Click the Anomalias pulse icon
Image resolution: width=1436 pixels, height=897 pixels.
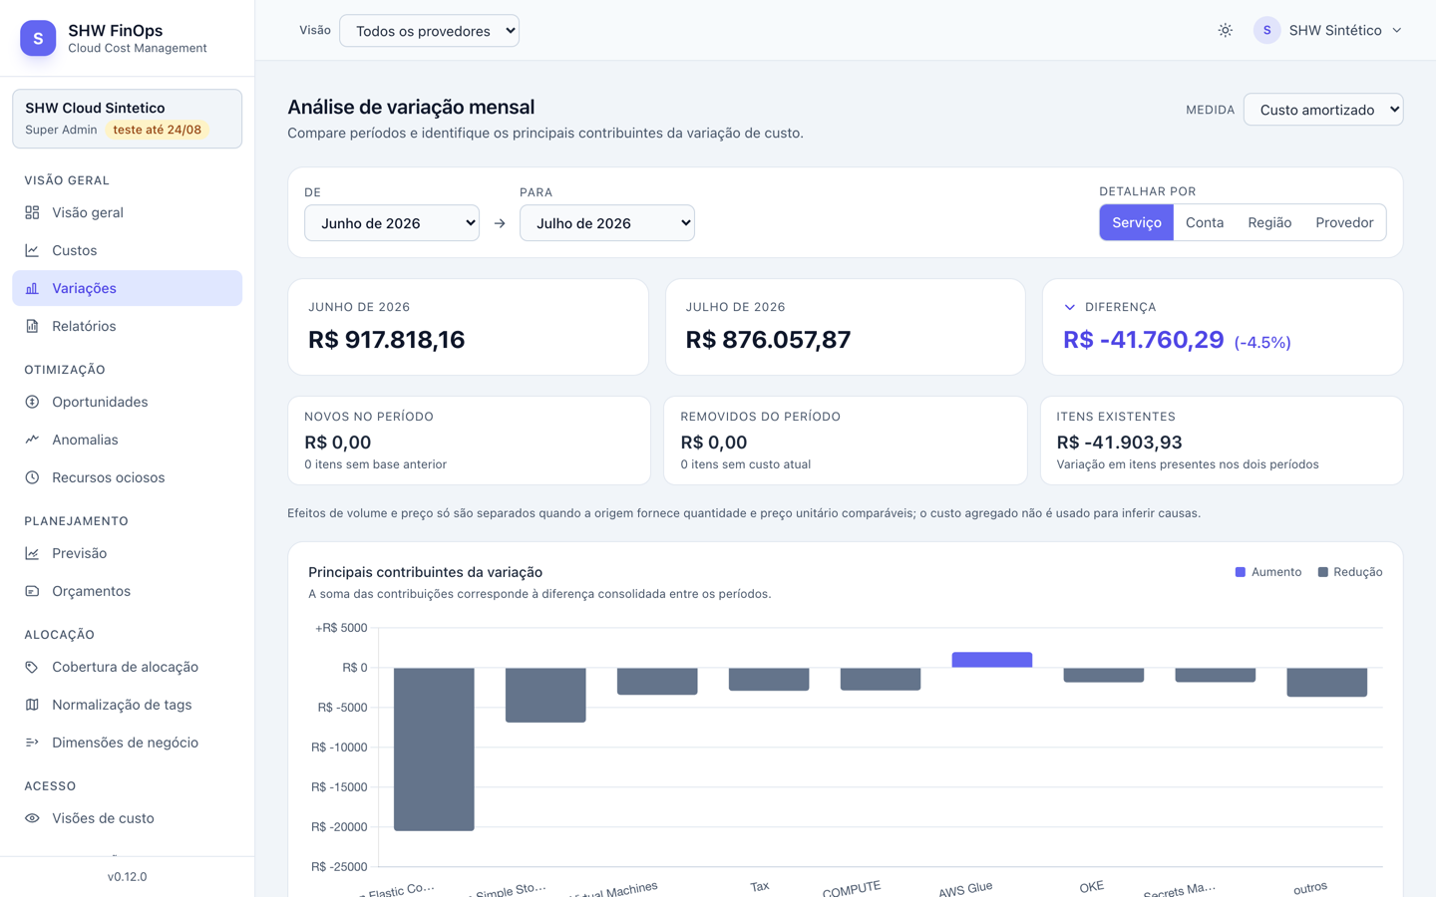[32, 440]
